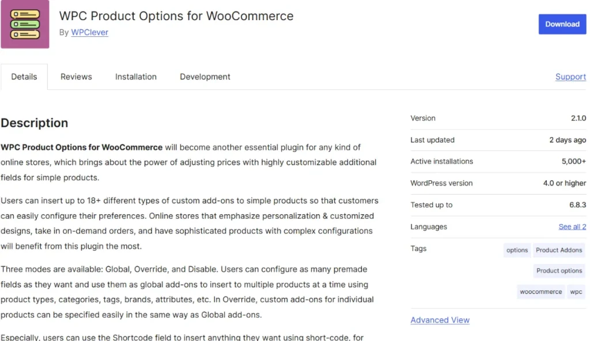Click the Support link
Viewport: 590px width, 341px height.
pos(570,76)
